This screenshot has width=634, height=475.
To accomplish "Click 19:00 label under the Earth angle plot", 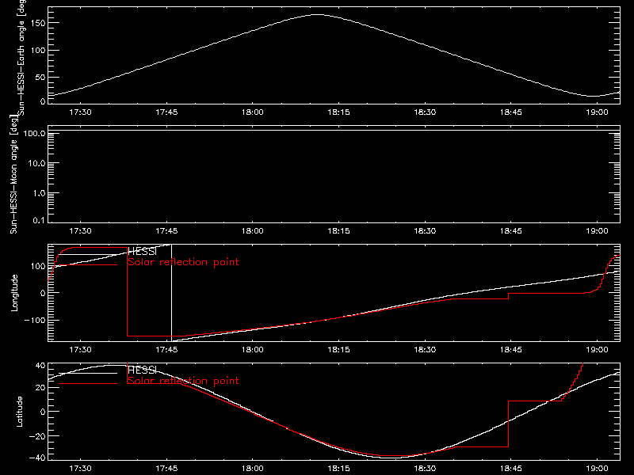I will 597,112.
